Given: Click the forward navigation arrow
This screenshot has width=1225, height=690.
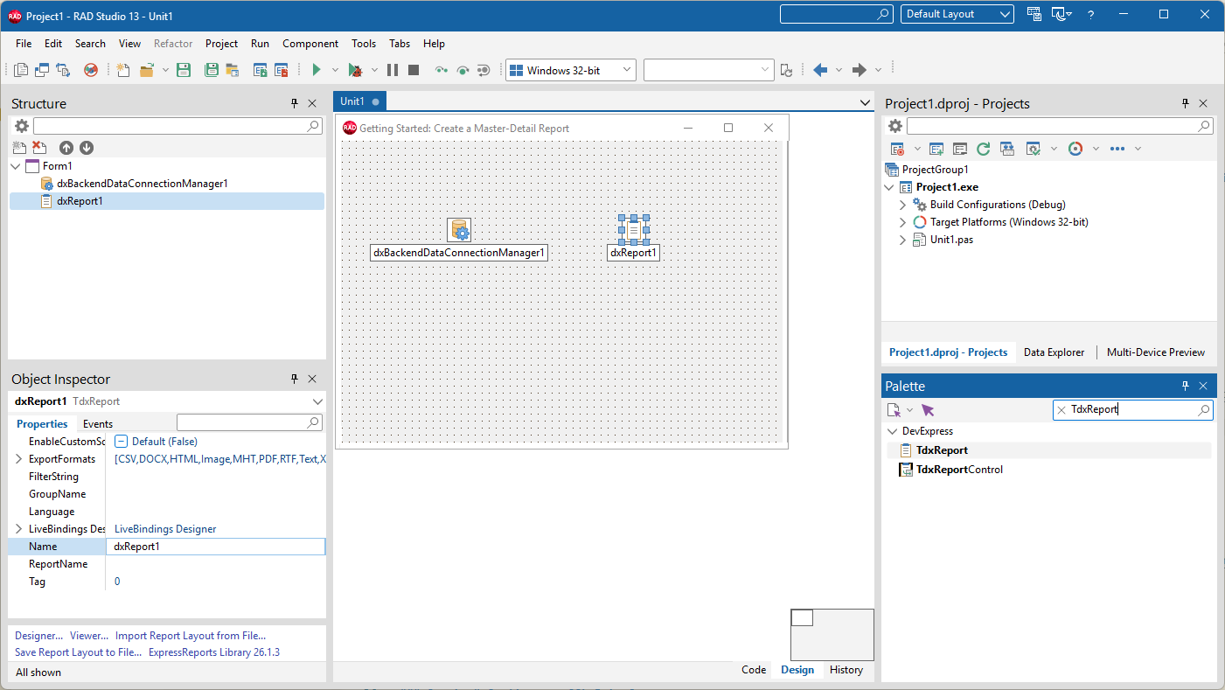Looking at the screenshot, I should pyautogui.click(x=859, y=70).
